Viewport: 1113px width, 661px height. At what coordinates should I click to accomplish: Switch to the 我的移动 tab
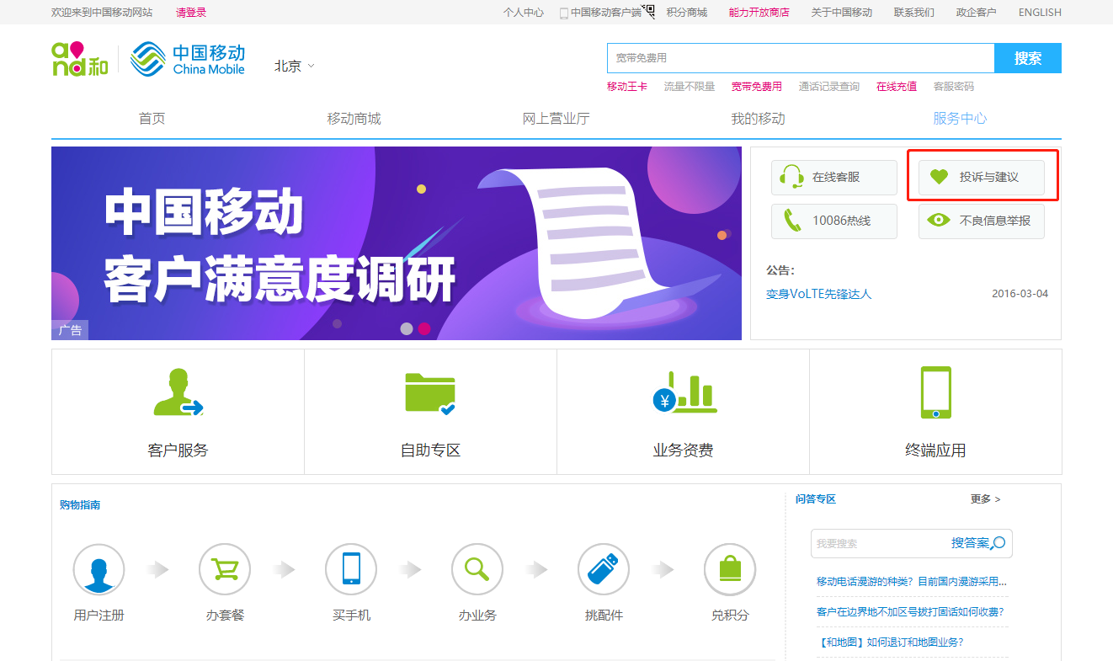759,119
